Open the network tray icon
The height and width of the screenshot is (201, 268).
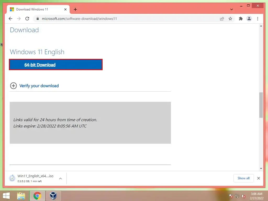pos(237,196)
